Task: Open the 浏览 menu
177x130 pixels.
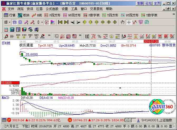Action: 20,9
